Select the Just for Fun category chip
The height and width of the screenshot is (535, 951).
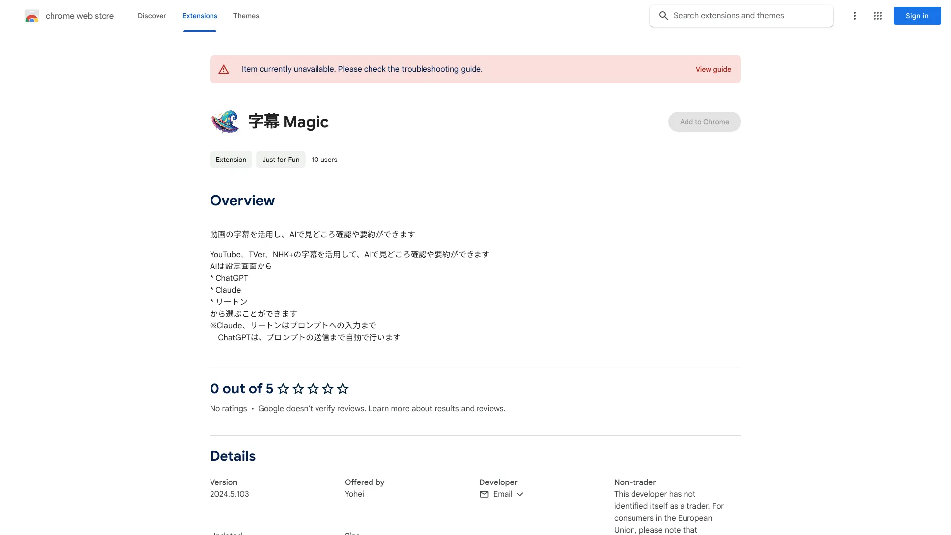[x=280, y=160]
